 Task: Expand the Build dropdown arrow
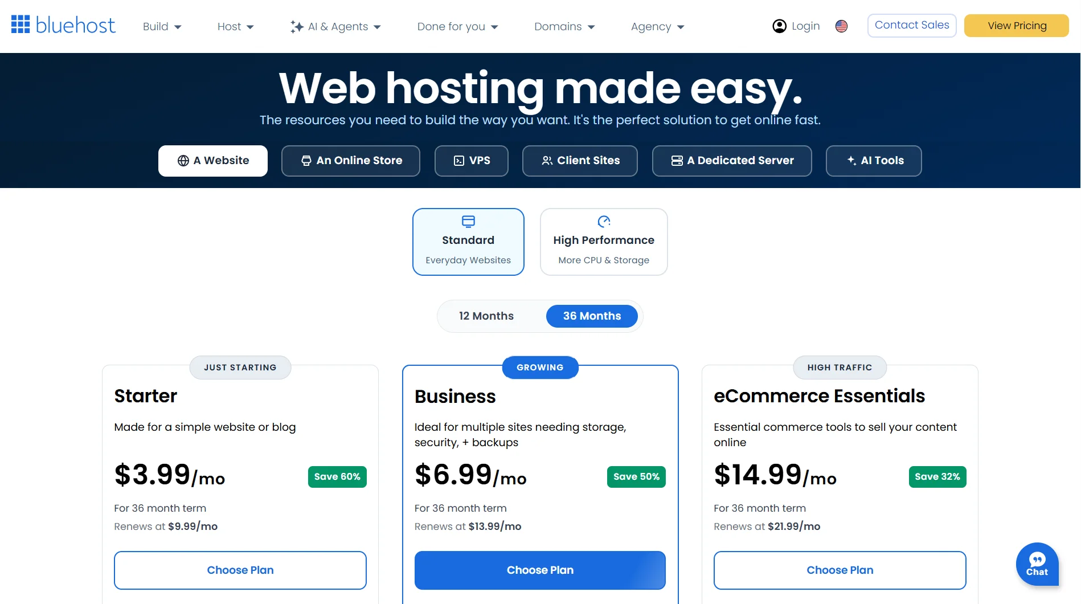178,27
